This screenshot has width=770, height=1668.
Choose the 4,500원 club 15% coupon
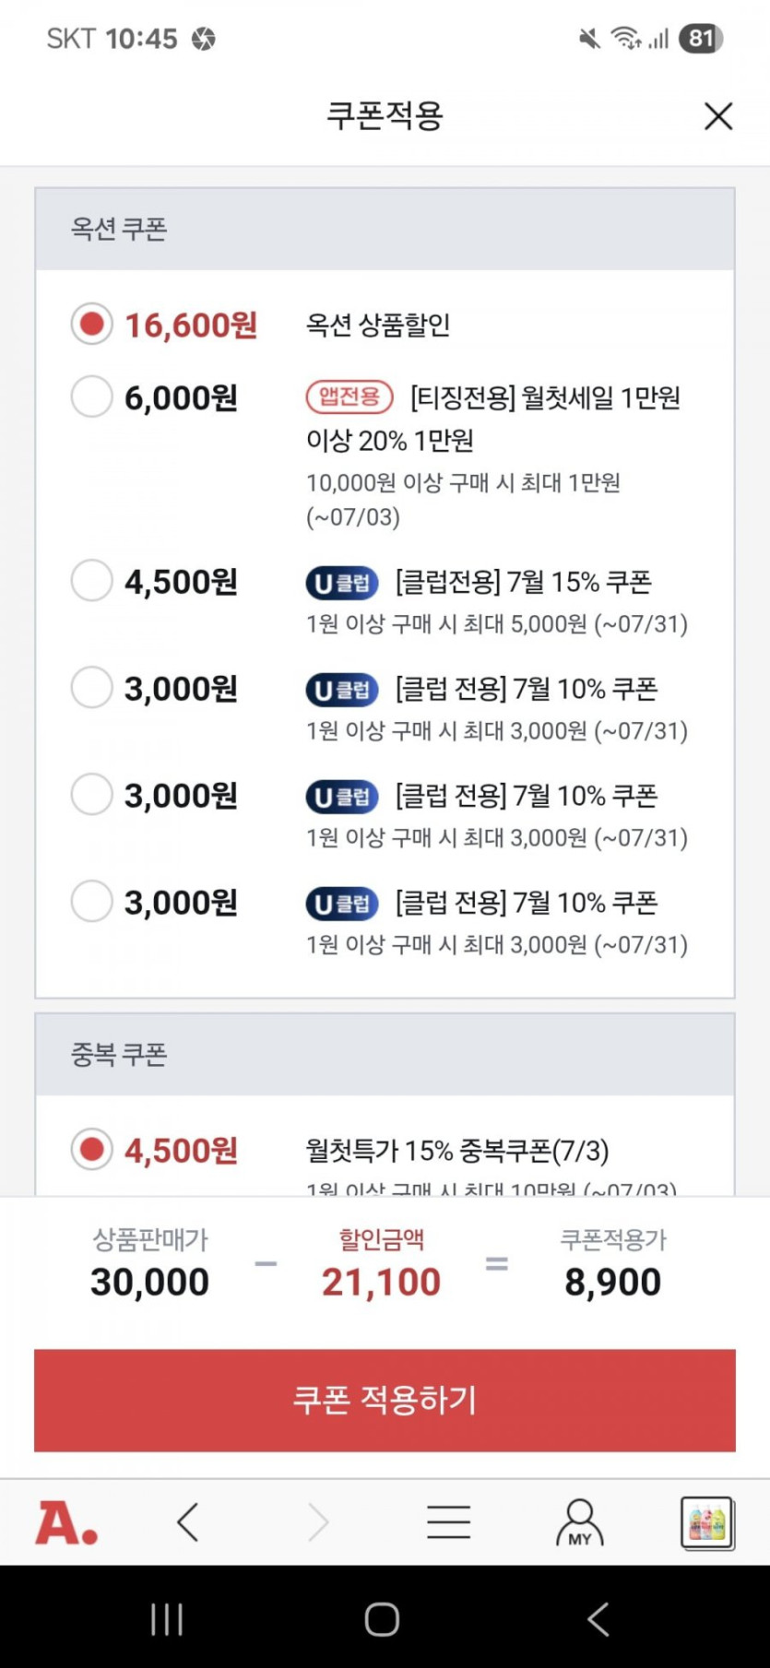[91, 582]
